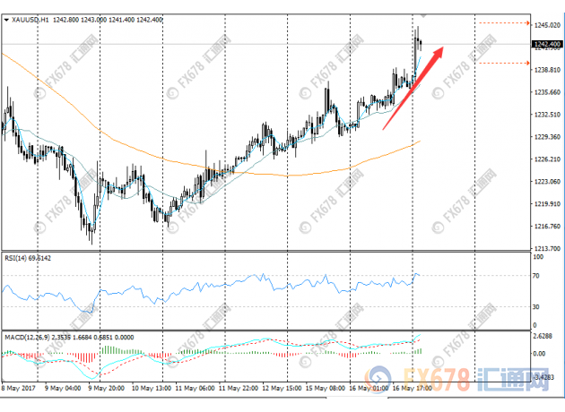Select the lower orange dashed arrow marker
The width and height of the screenshot is (565, 412).
tap(502, 63)
